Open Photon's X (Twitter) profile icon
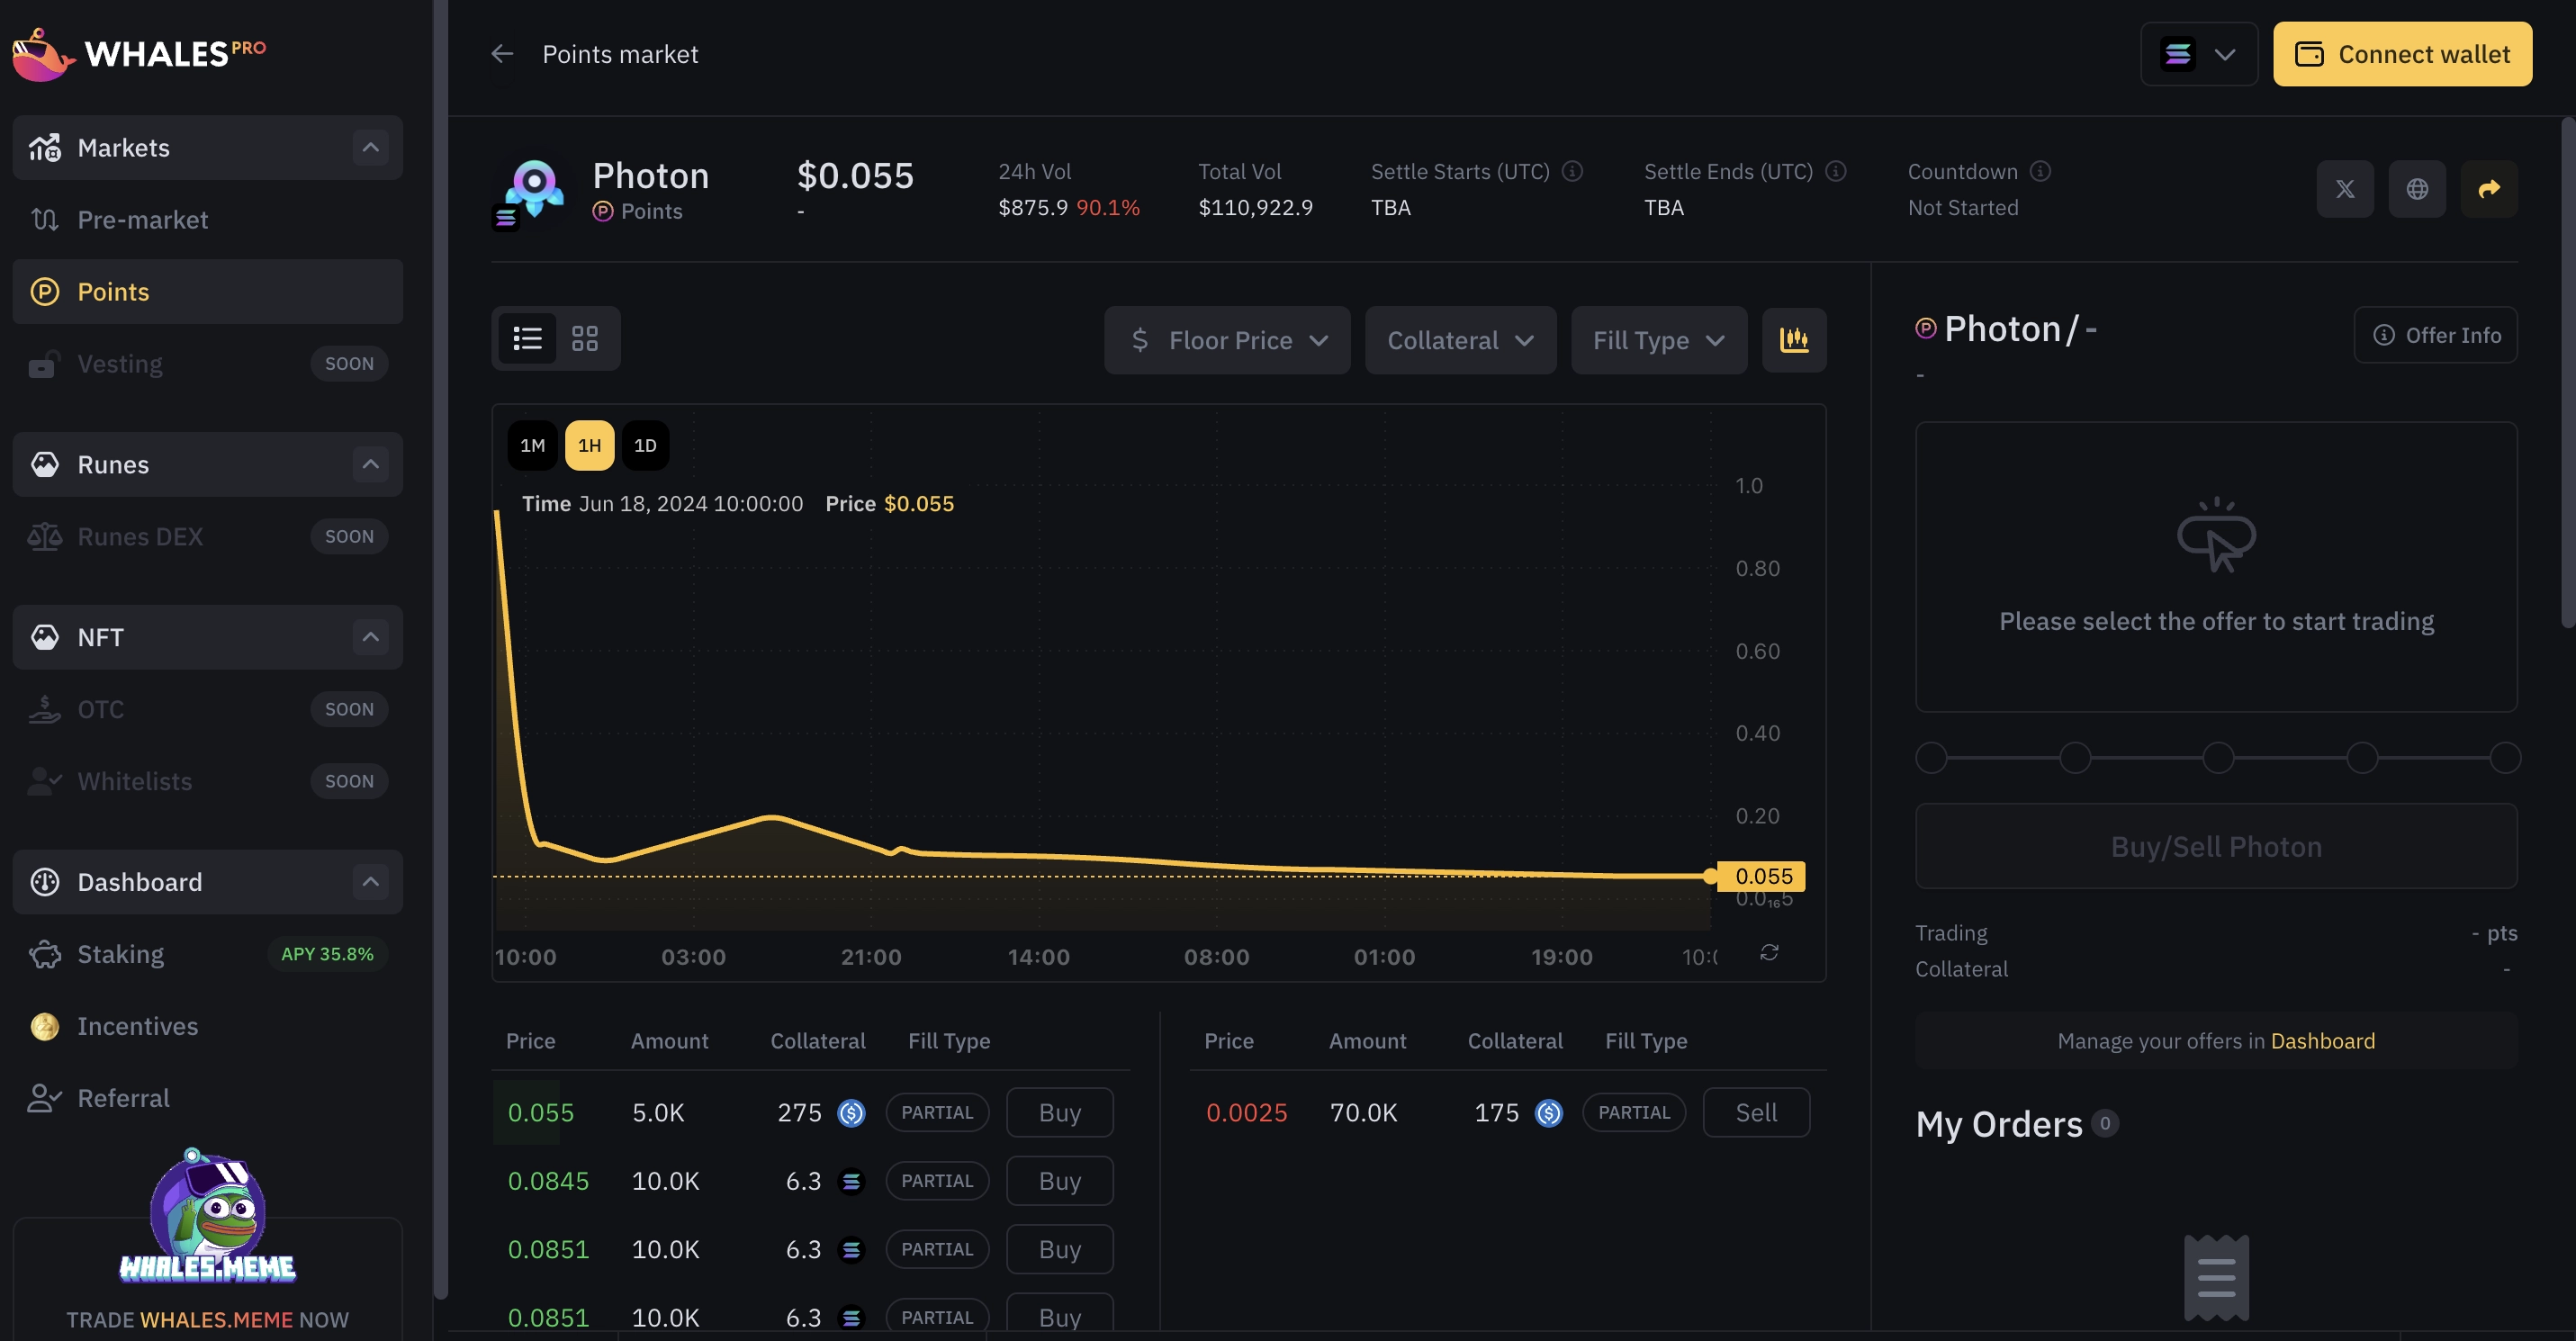Screen dimensions: 2576x1341 [2344, 189]
